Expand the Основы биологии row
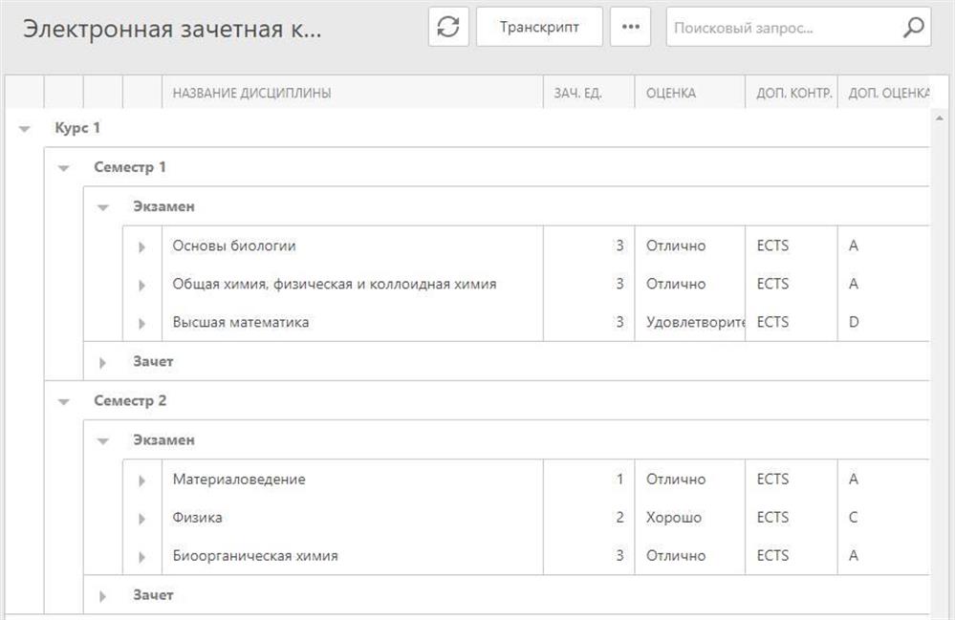955x620 pixels. point(141,246)
